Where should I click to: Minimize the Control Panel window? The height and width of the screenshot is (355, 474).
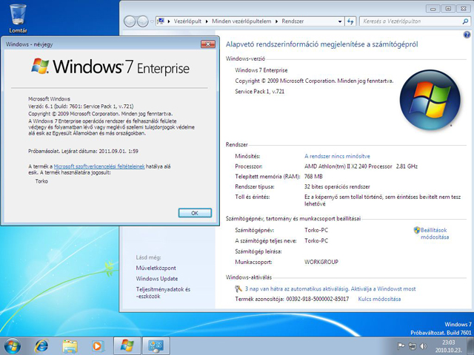(433, 8)
